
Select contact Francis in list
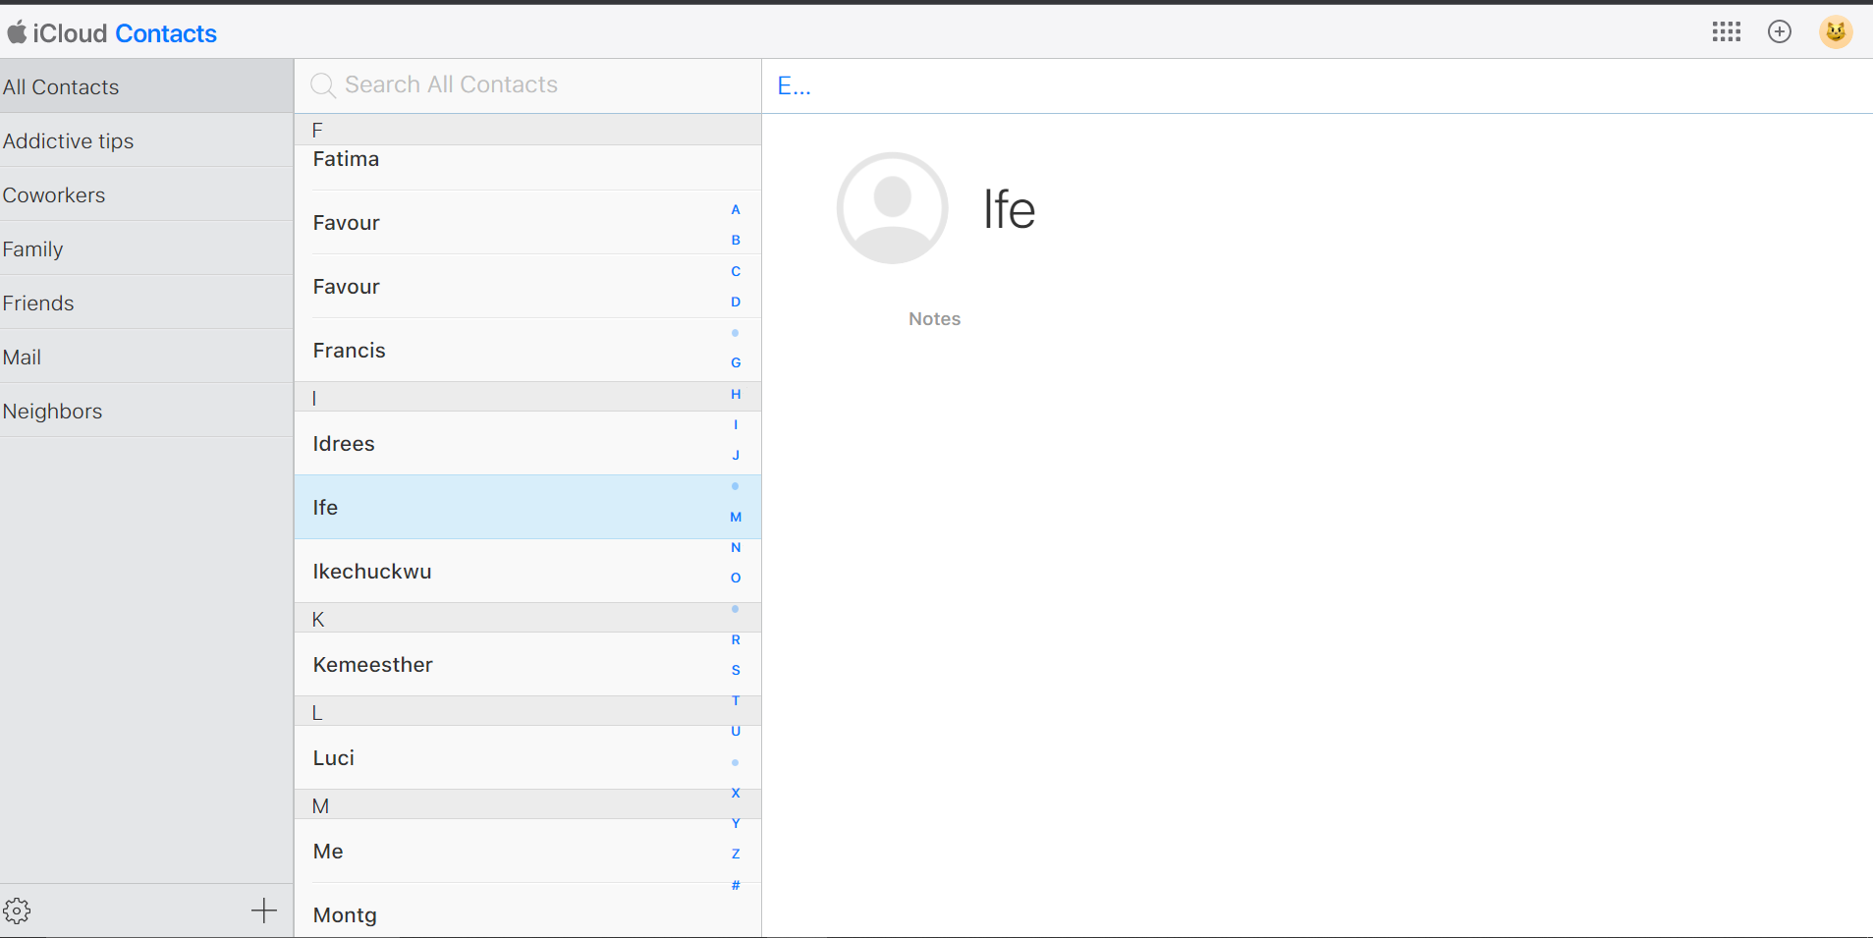coord(349,350)
